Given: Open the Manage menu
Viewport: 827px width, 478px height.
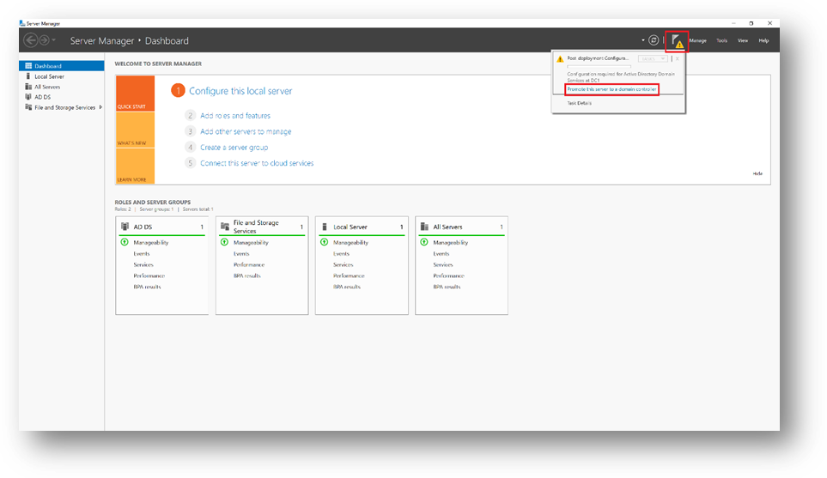Looking at the screenshot, I should pos(697,40).
